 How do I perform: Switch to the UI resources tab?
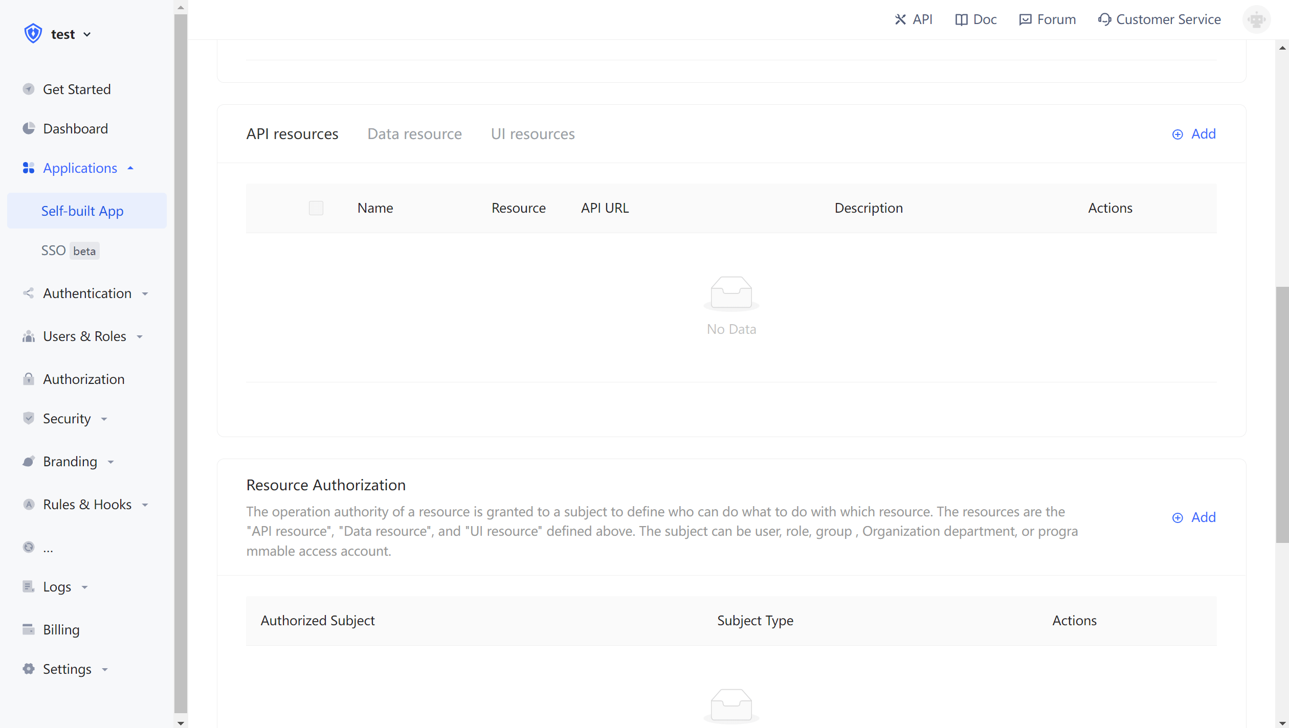tap(532, 134)
